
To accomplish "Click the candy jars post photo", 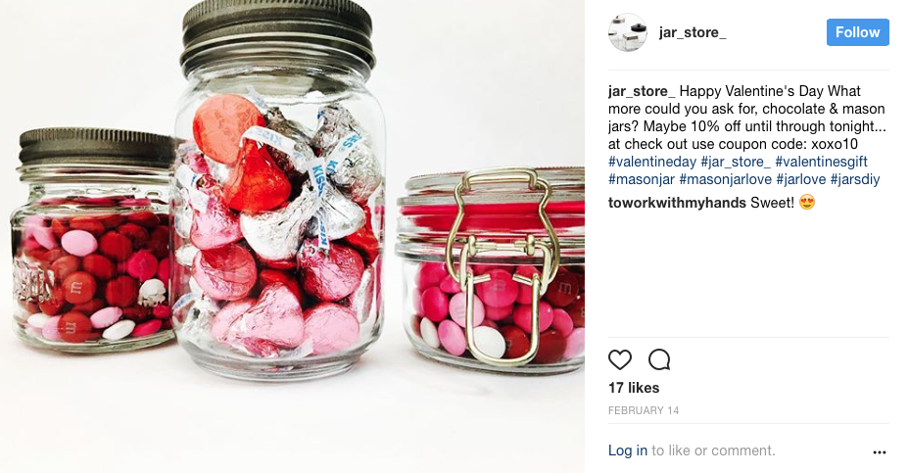I will click(292, 237).
